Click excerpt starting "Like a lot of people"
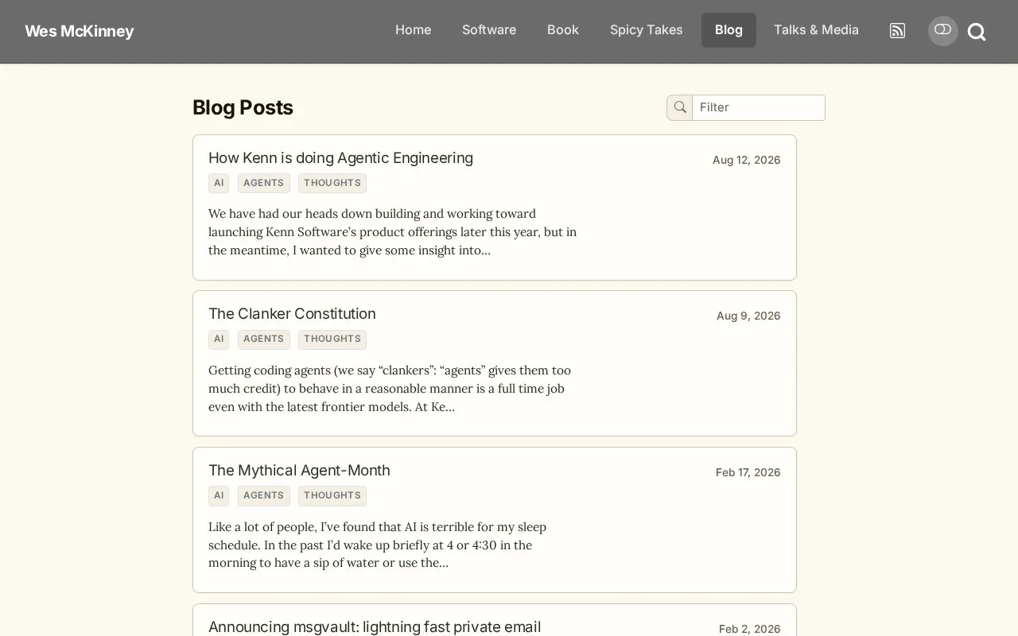 coord(378,545)
